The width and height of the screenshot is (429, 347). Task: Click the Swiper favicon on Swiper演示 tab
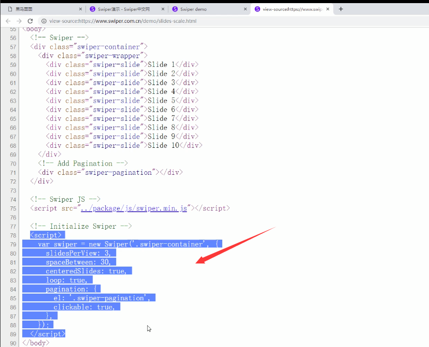93,9
